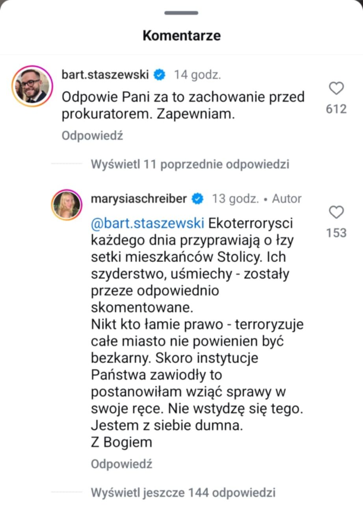Reply to bart.staszewski's comment via Odpowiedź
Screen dimensions: 363x510
coord(92,136)
